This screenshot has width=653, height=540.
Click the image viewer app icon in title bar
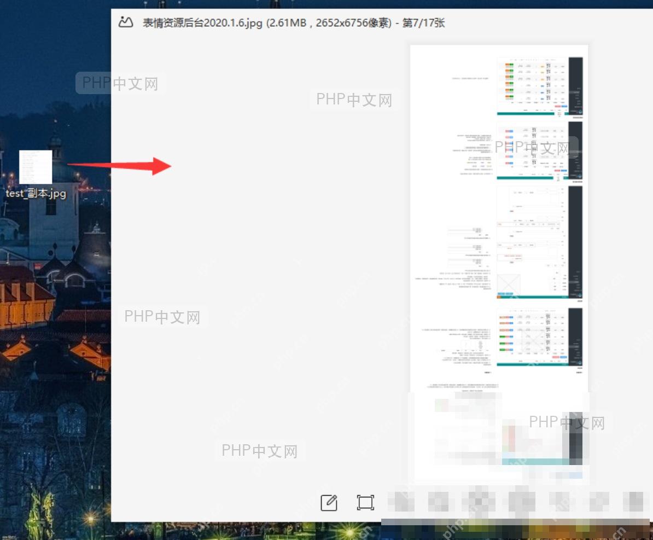(126, 22)
